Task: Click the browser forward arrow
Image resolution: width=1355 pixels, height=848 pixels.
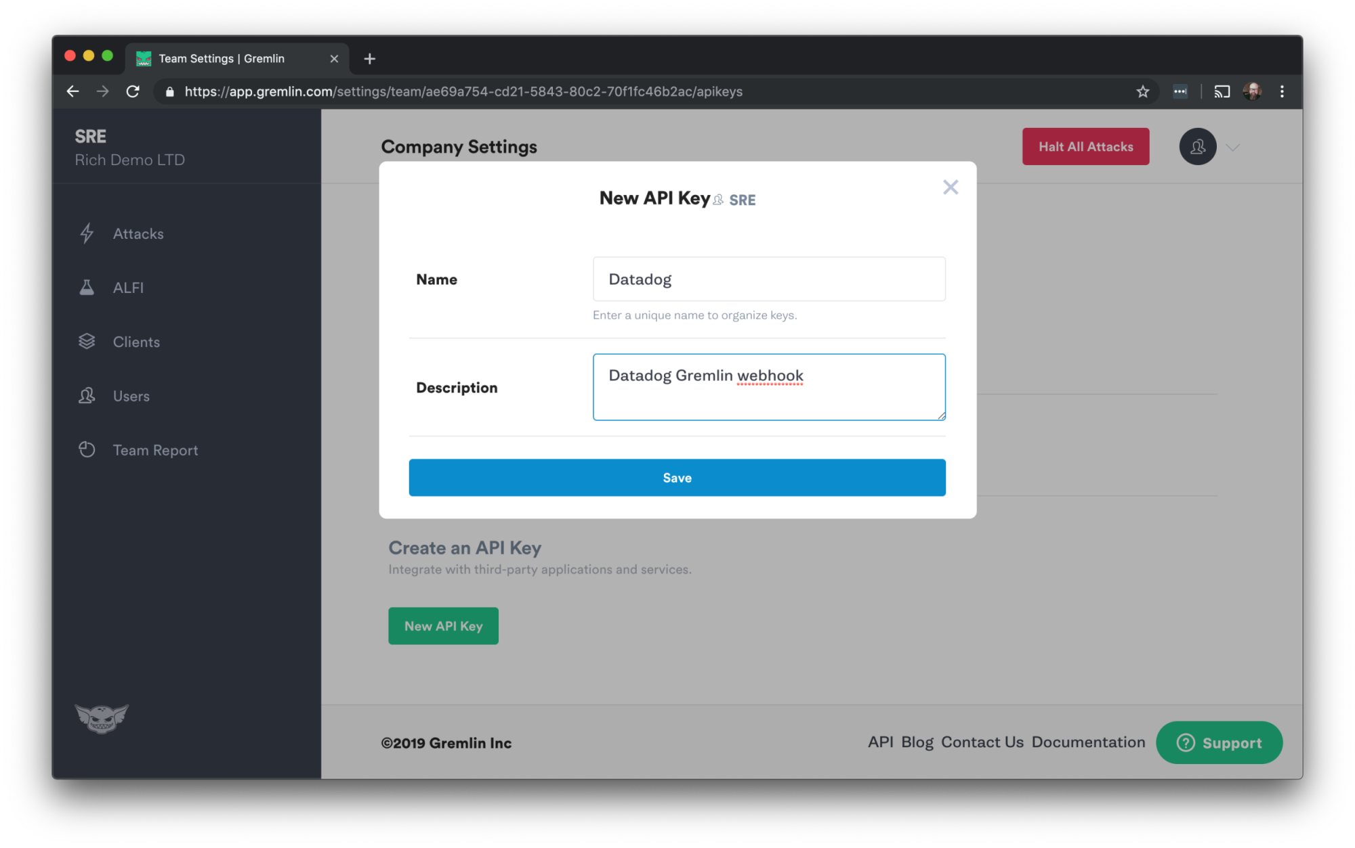Action: coord(103,91)
